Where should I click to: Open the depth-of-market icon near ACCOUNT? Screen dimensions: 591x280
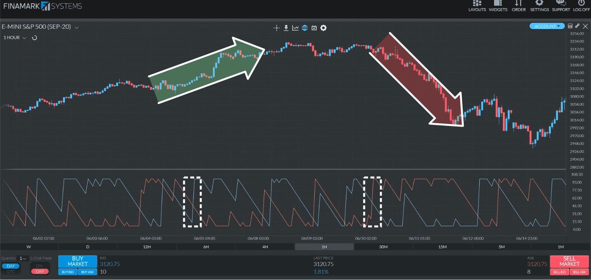(x=570, y=26)
